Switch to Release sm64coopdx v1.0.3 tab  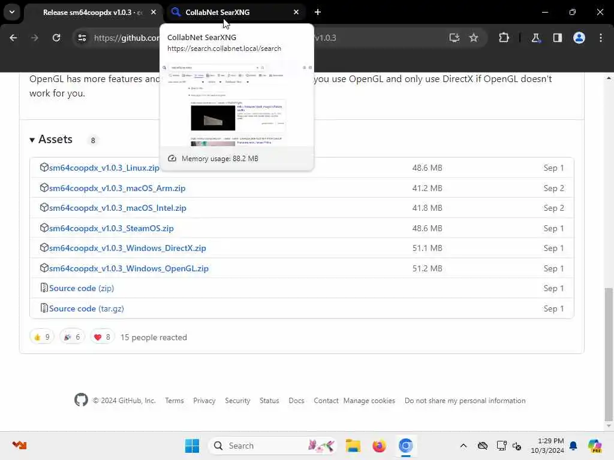[x=93, y=13]
